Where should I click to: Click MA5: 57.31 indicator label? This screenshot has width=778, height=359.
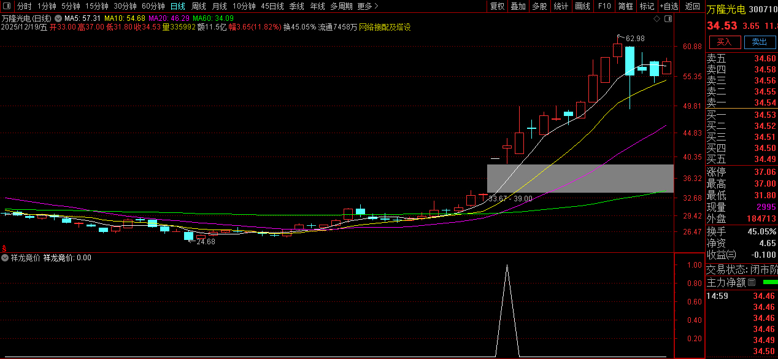point(83,19)
